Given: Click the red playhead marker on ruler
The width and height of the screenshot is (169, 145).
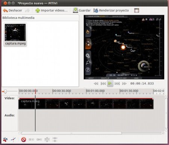Looking at the screenshot, I should (35, 91).
